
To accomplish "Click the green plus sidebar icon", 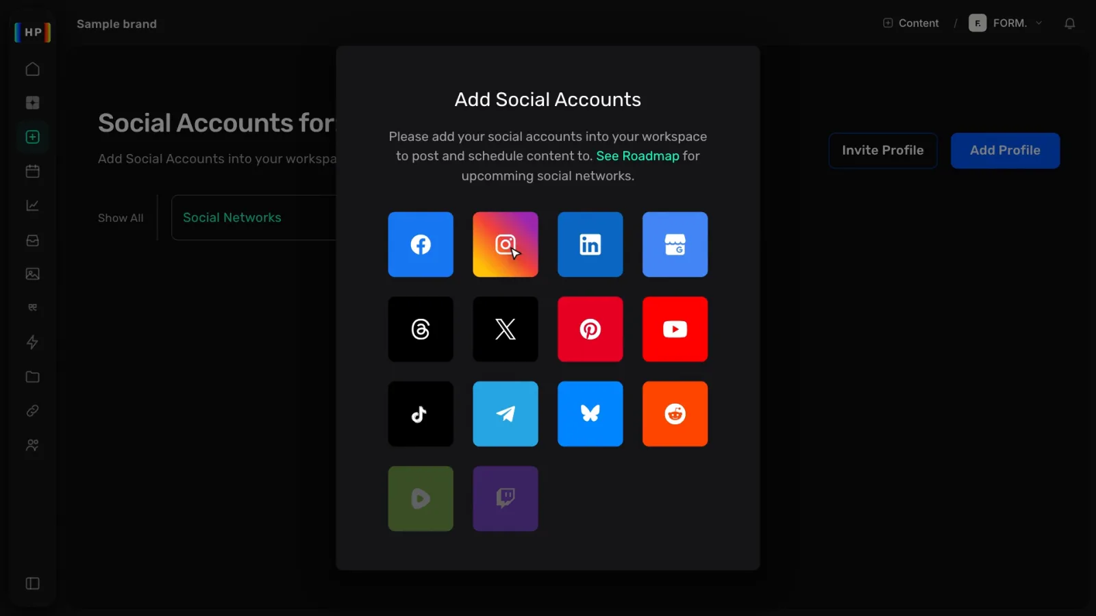I will point(32,137).
